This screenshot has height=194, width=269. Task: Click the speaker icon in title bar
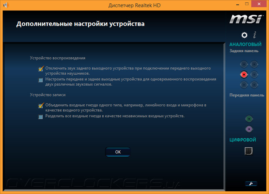click(6, 5)
